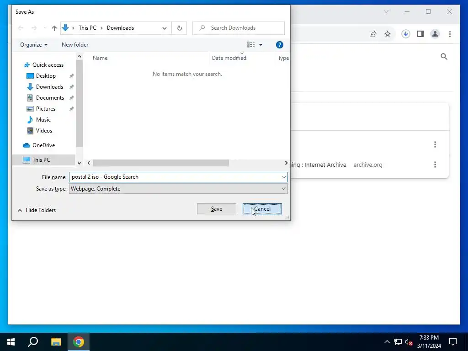Screen dimensions: 468x351
Task: Go forward in the Save As dialog
Action: tap(34, 28)
